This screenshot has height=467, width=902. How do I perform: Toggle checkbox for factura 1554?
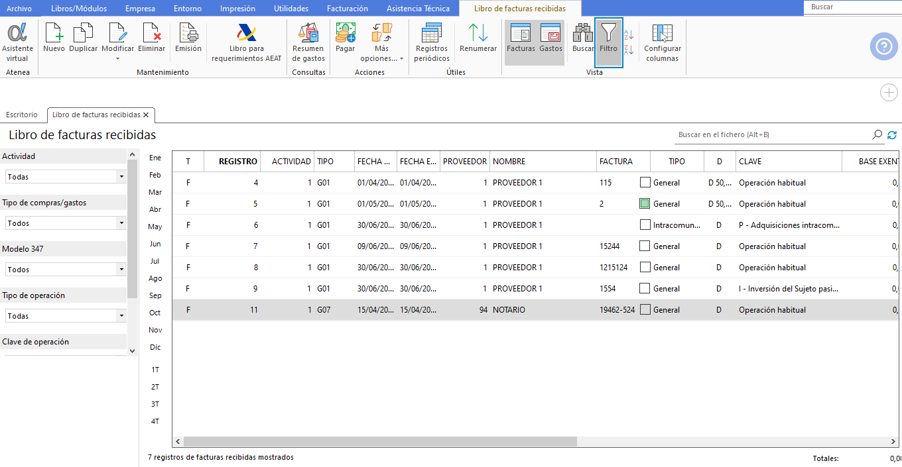(645, 288)
